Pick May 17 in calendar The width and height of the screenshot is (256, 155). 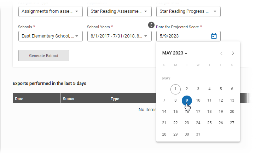coord(198,111)
